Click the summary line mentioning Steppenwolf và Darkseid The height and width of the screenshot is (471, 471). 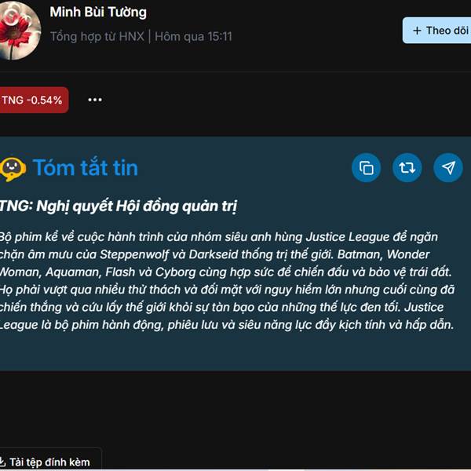click(x=215, y=254)
